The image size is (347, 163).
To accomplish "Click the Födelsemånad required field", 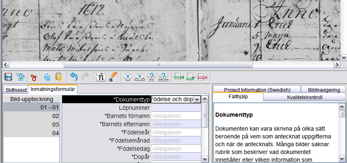I will [x=176, y=140].
